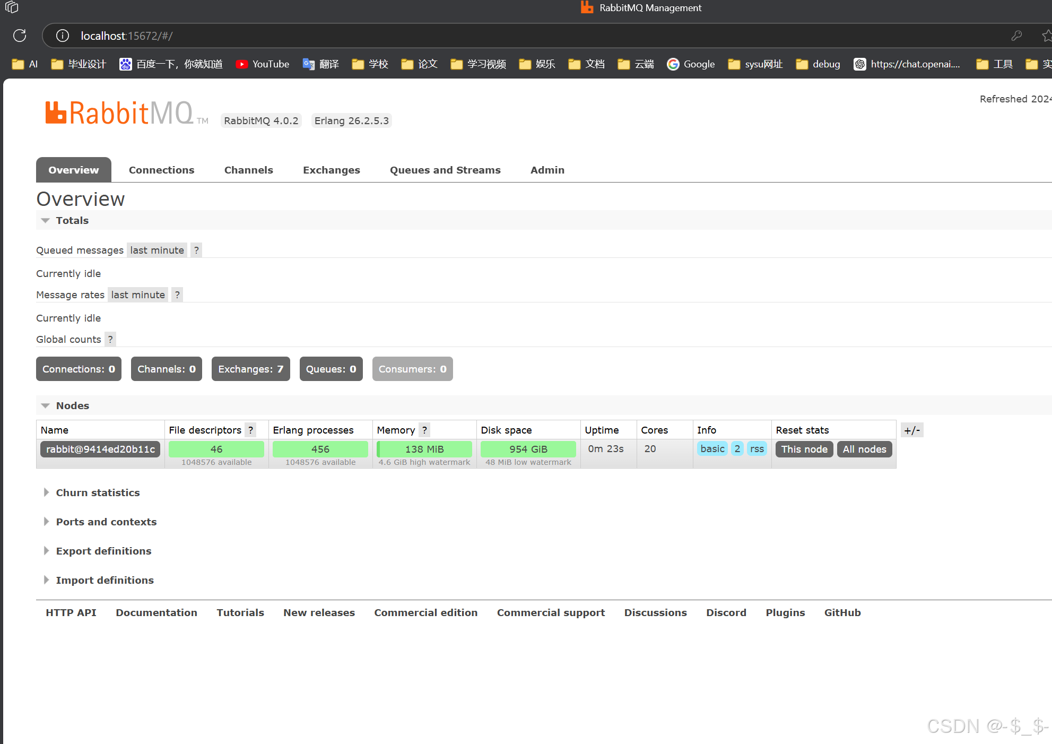Click the site info icon in address bar
Screen dimensions: 1052x744
[x=63, y=36]
